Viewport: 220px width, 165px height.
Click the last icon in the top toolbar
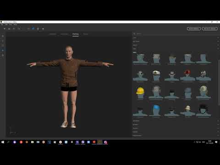coord(43,28)
